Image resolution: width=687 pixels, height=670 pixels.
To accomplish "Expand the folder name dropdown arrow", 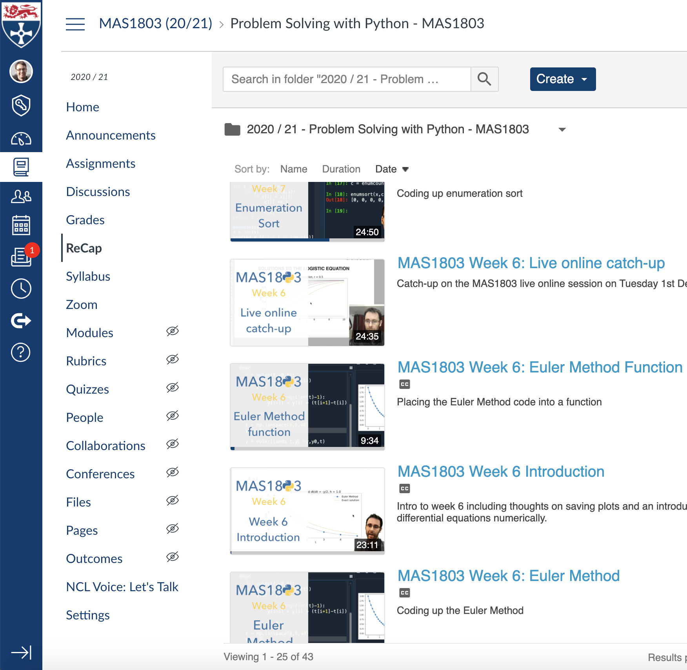I will click(x=562, y=130).
